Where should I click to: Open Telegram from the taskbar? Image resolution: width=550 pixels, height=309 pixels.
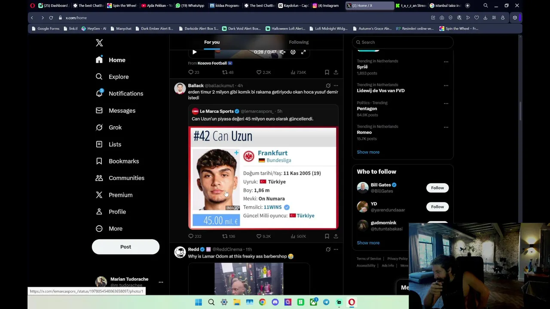tap(326, 302)
